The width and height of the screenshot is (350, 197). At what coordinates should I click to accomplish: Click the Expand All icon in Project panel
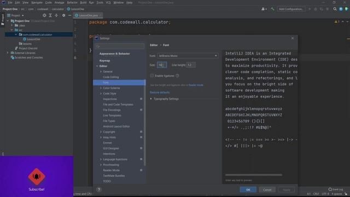pyautogui.click(x=50, y=15)
